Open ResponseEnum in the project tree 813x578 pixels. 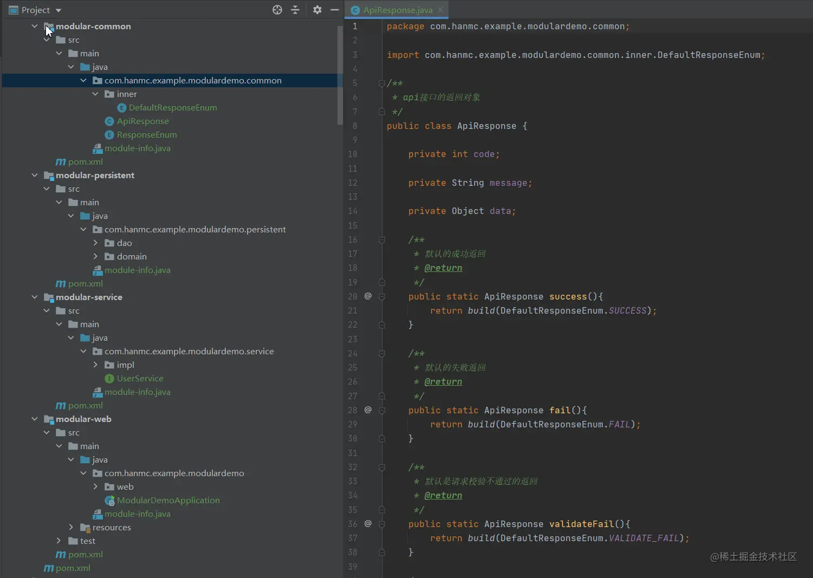[x=146, y=135]
